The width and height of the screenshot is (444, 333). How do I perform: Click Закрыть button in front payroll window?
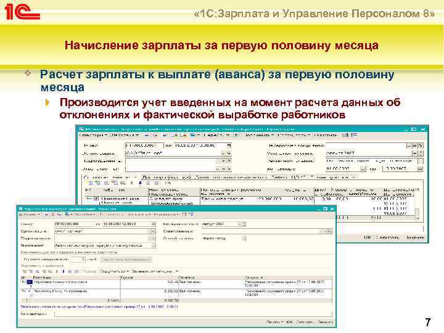click(324, 323)
